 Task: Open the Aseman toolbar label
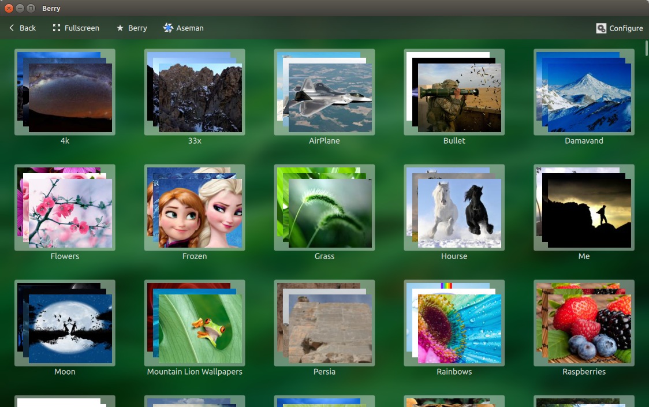tap(190, 28)
